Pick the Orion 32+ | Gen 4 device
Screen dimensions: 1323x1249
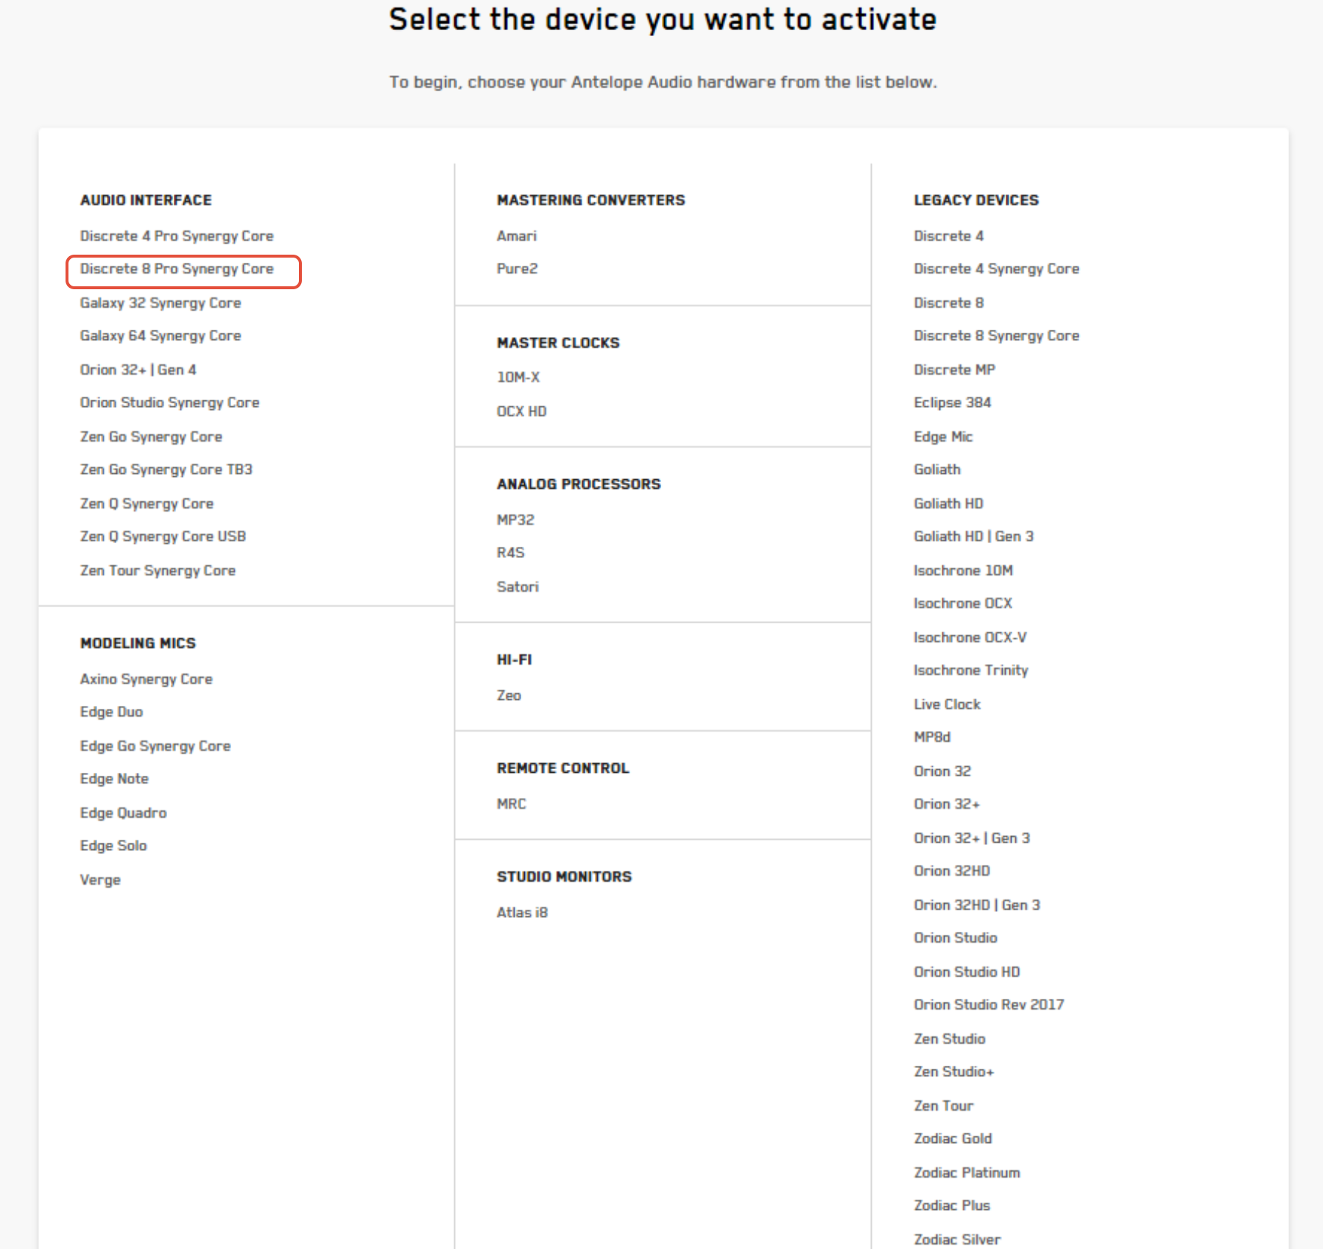pos(138,369)
